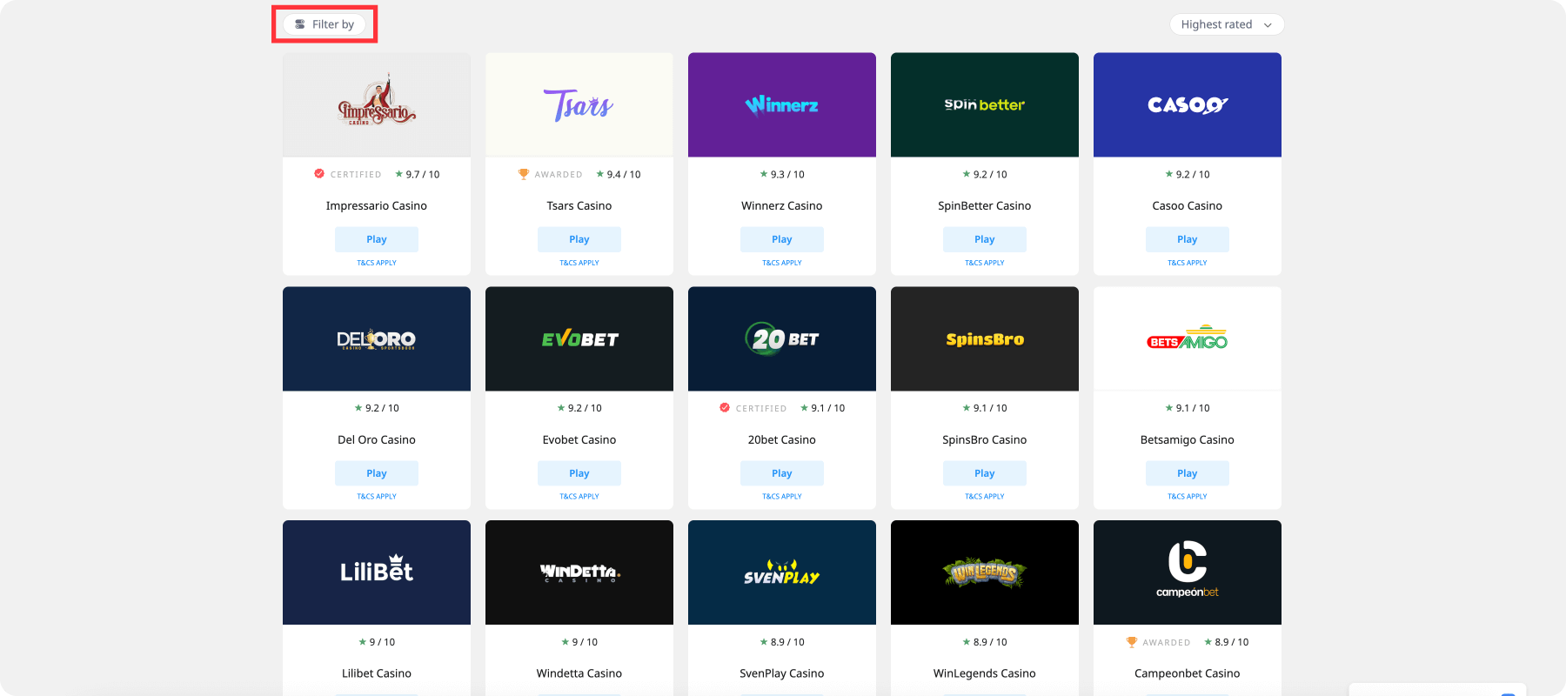The width and height of the screenshot is (1566, 696).
Task: Click the LiliBet logo banner
Action: 377,572
